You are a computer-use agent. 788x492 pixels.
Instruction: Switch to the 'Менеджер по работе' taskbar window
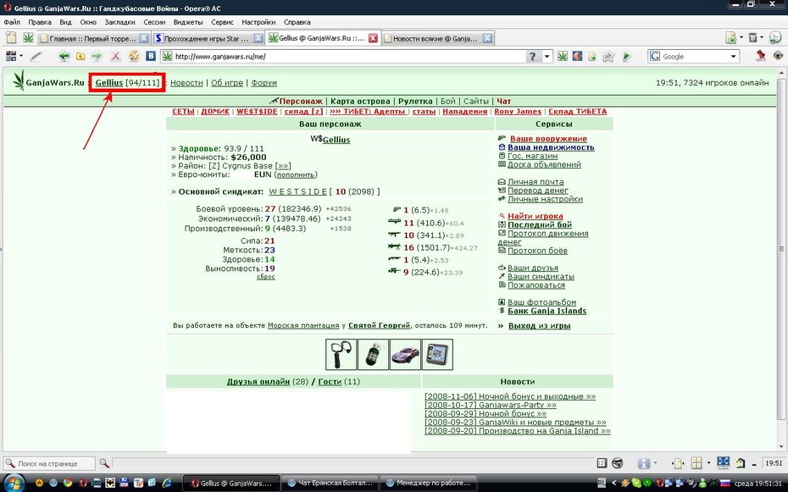point(429,483)
